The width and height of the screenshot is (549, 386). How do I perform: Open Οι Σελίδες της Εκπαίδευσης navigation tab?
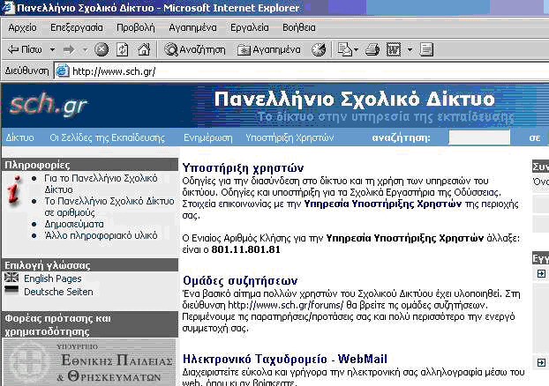[x=107, y=137]
